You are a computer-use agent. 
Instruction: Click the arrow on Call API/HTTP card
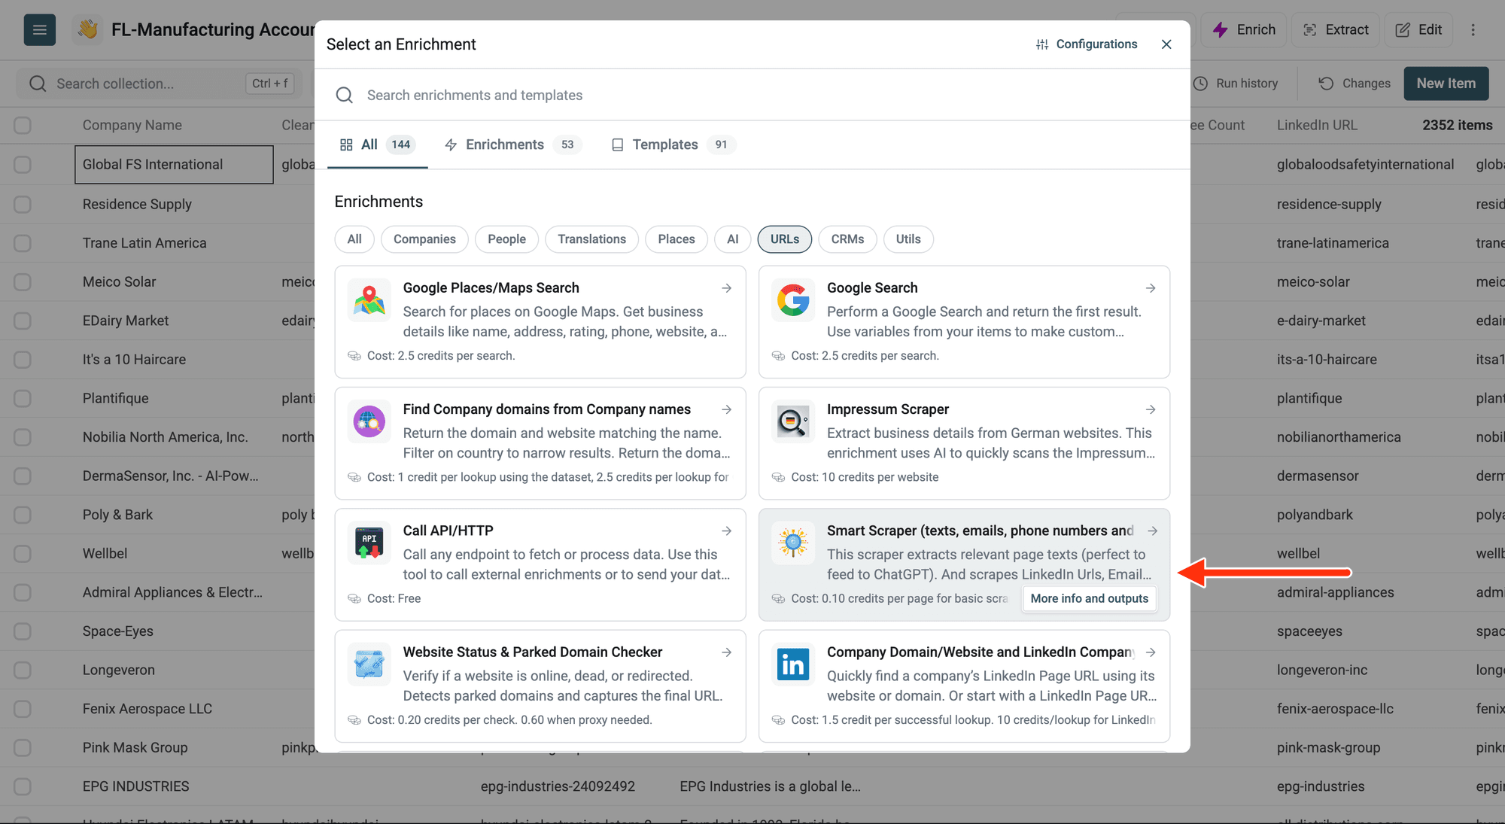(727, 531)
